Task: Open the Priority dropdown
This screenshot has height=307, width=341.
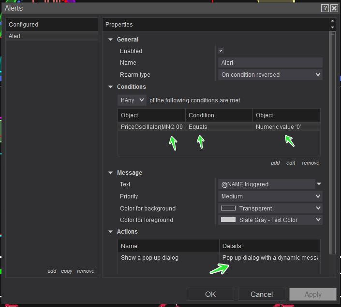Action: (x=270, y=196)
